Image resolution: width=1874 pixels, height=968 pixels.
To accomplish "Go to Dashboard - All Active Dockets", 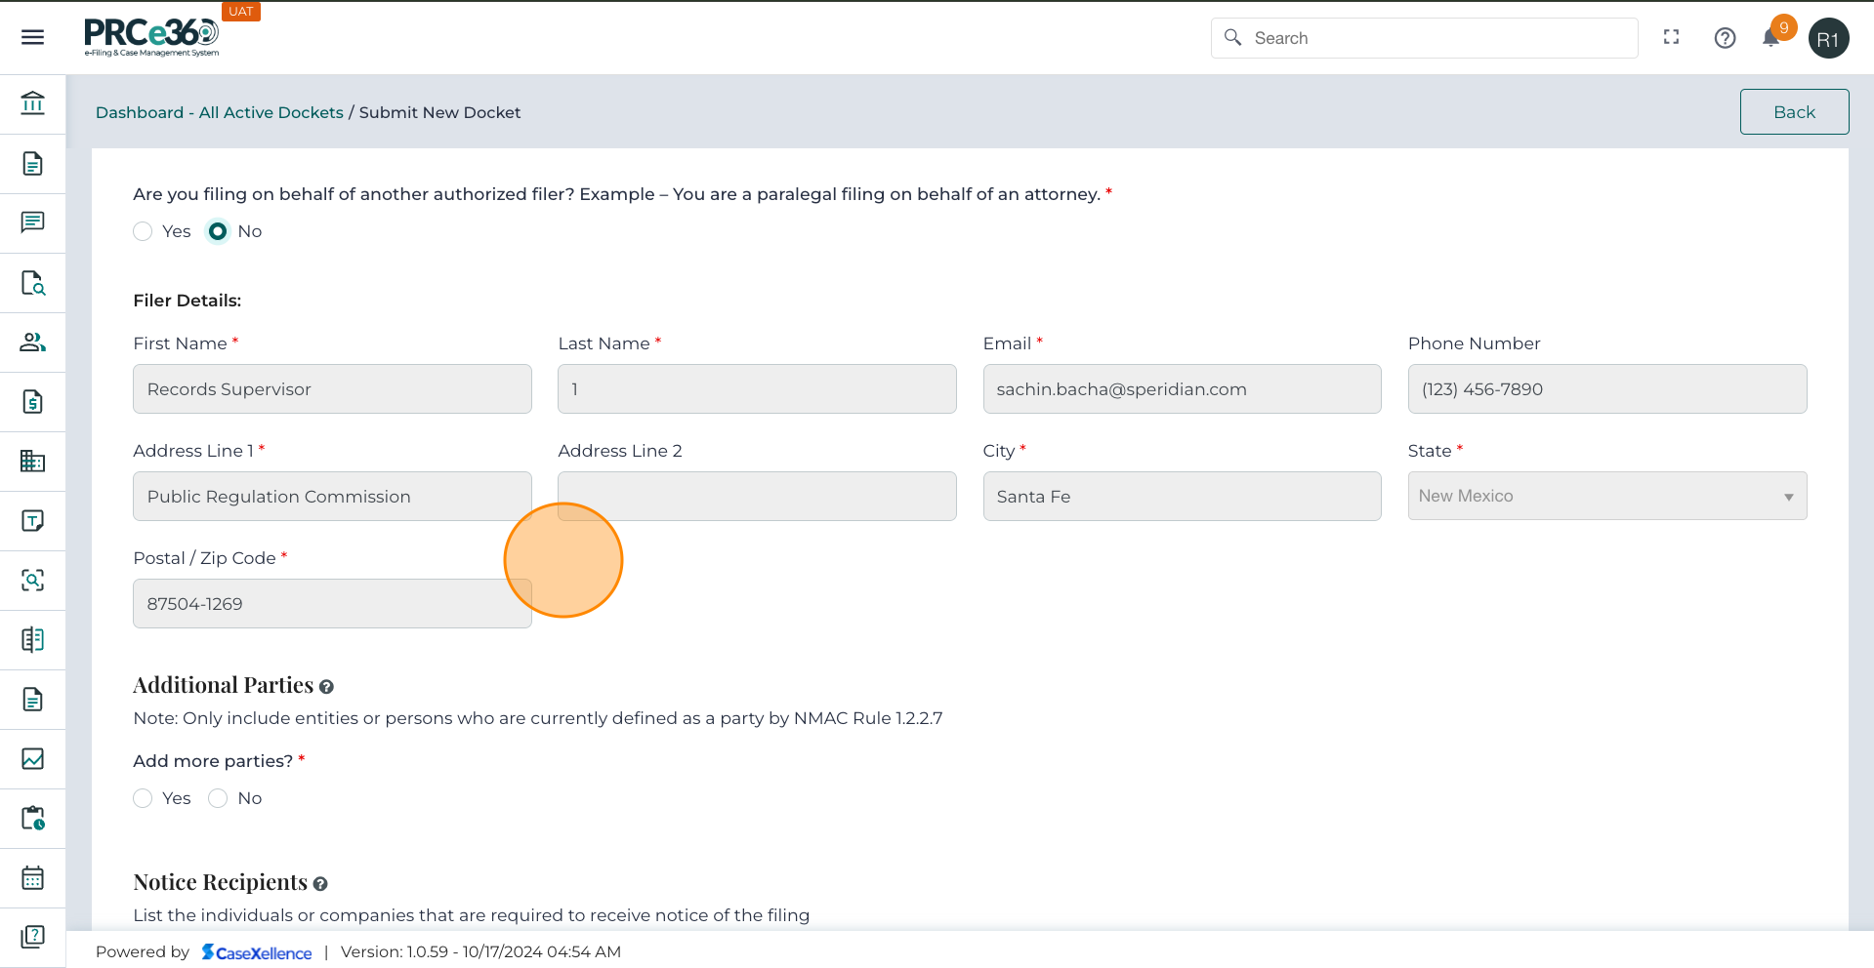I will click(219, 112).
